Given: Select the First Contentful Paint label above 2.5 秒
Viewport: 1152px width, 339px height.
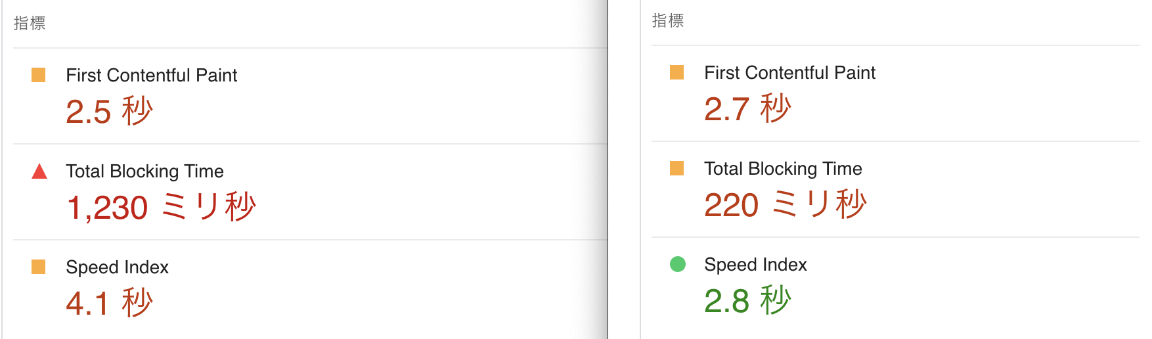Looking at the screenshot, I should [151, 76].
